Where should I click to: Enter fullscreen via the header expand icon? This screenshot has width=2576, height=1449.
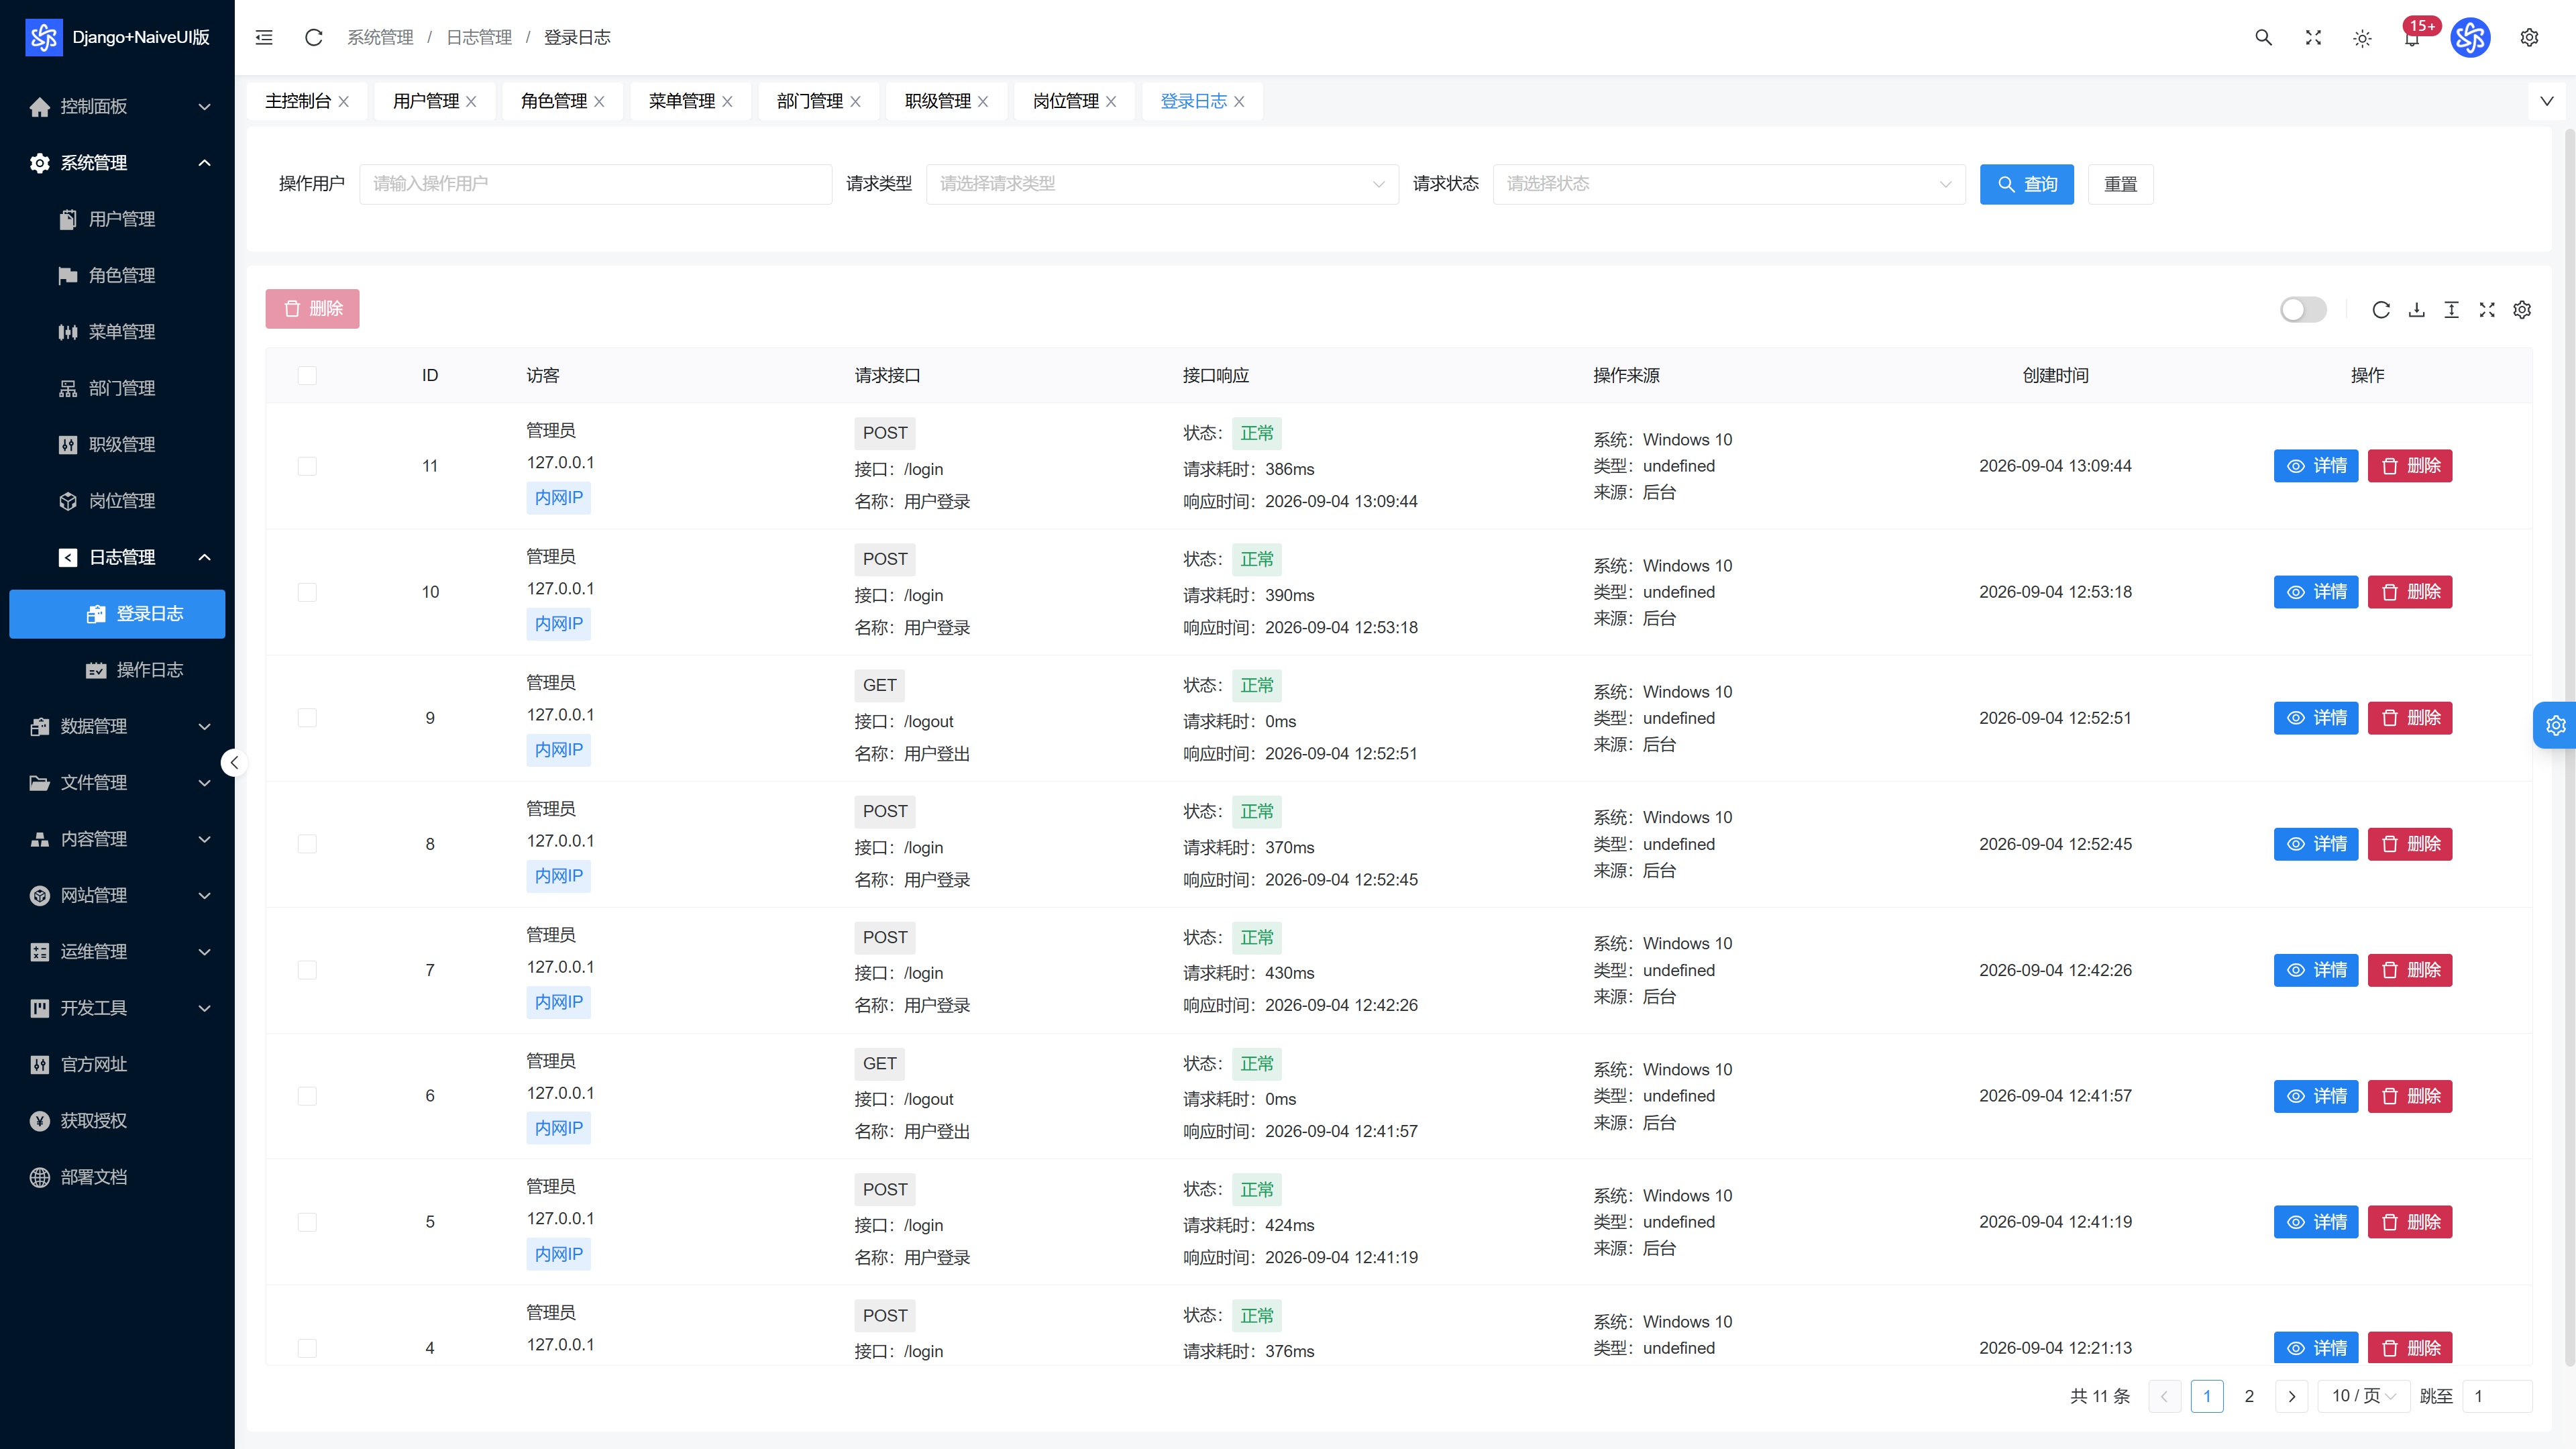(2313, 37)
